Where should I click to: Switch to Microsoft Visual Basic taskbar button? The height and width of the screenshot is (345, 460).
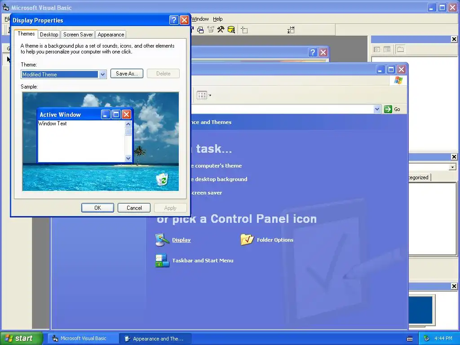point(83,339)
